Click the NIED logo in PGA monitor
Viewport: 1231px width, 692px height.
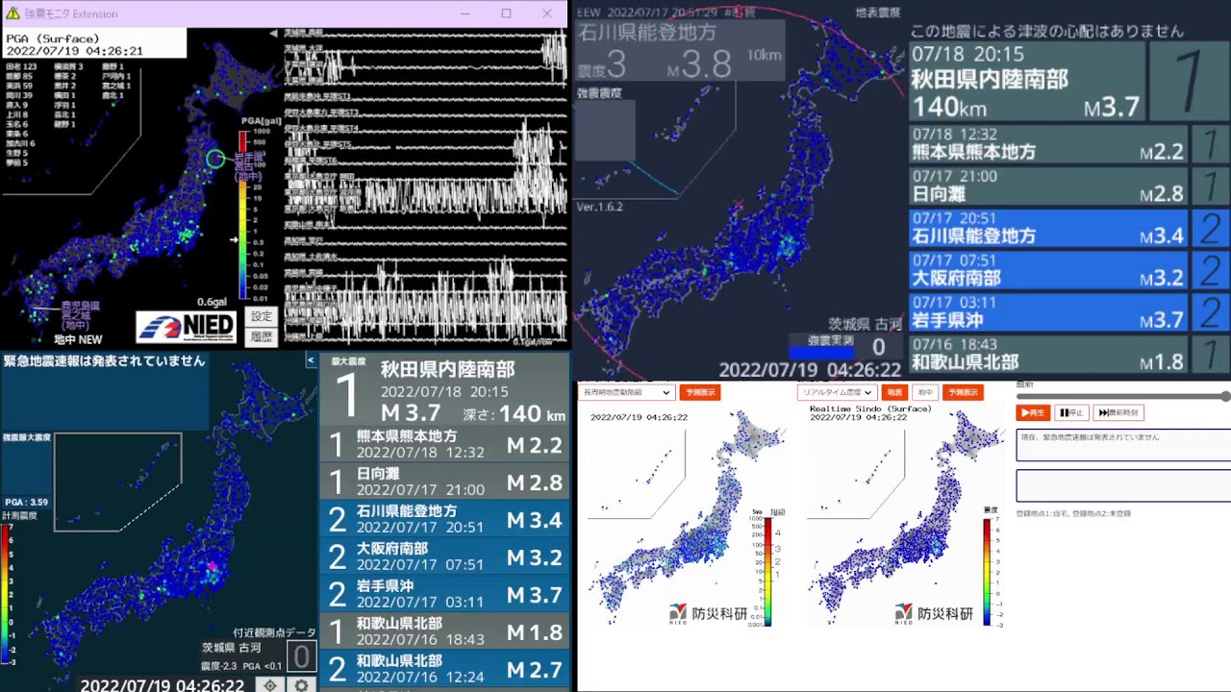point(187,327)
